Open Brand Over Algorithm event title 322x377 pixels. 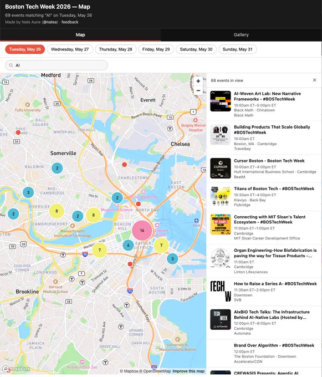coord(274,345)
